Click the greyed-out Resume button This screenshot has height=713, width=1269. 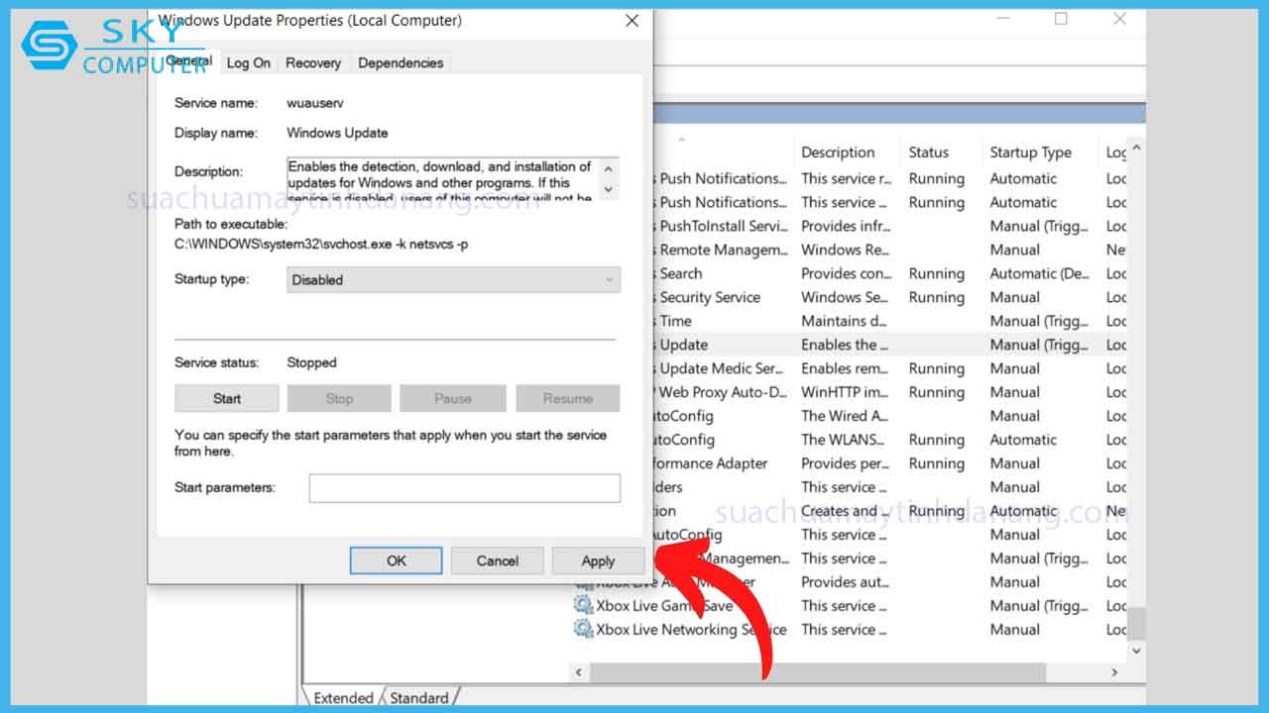(568, 398)
